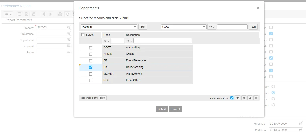Open filter operator under Description column
This screenshot has height=135, width=306.
[129, 41]
